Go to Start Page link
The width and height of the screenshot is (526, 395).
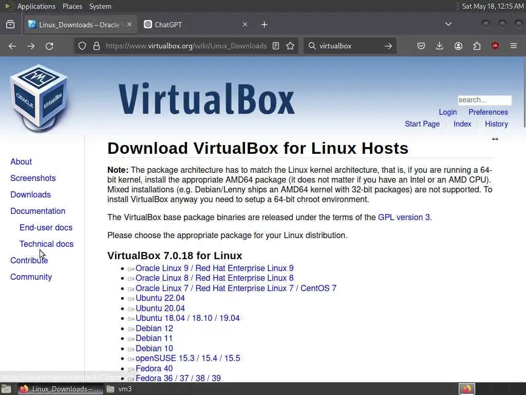[422, 124]
